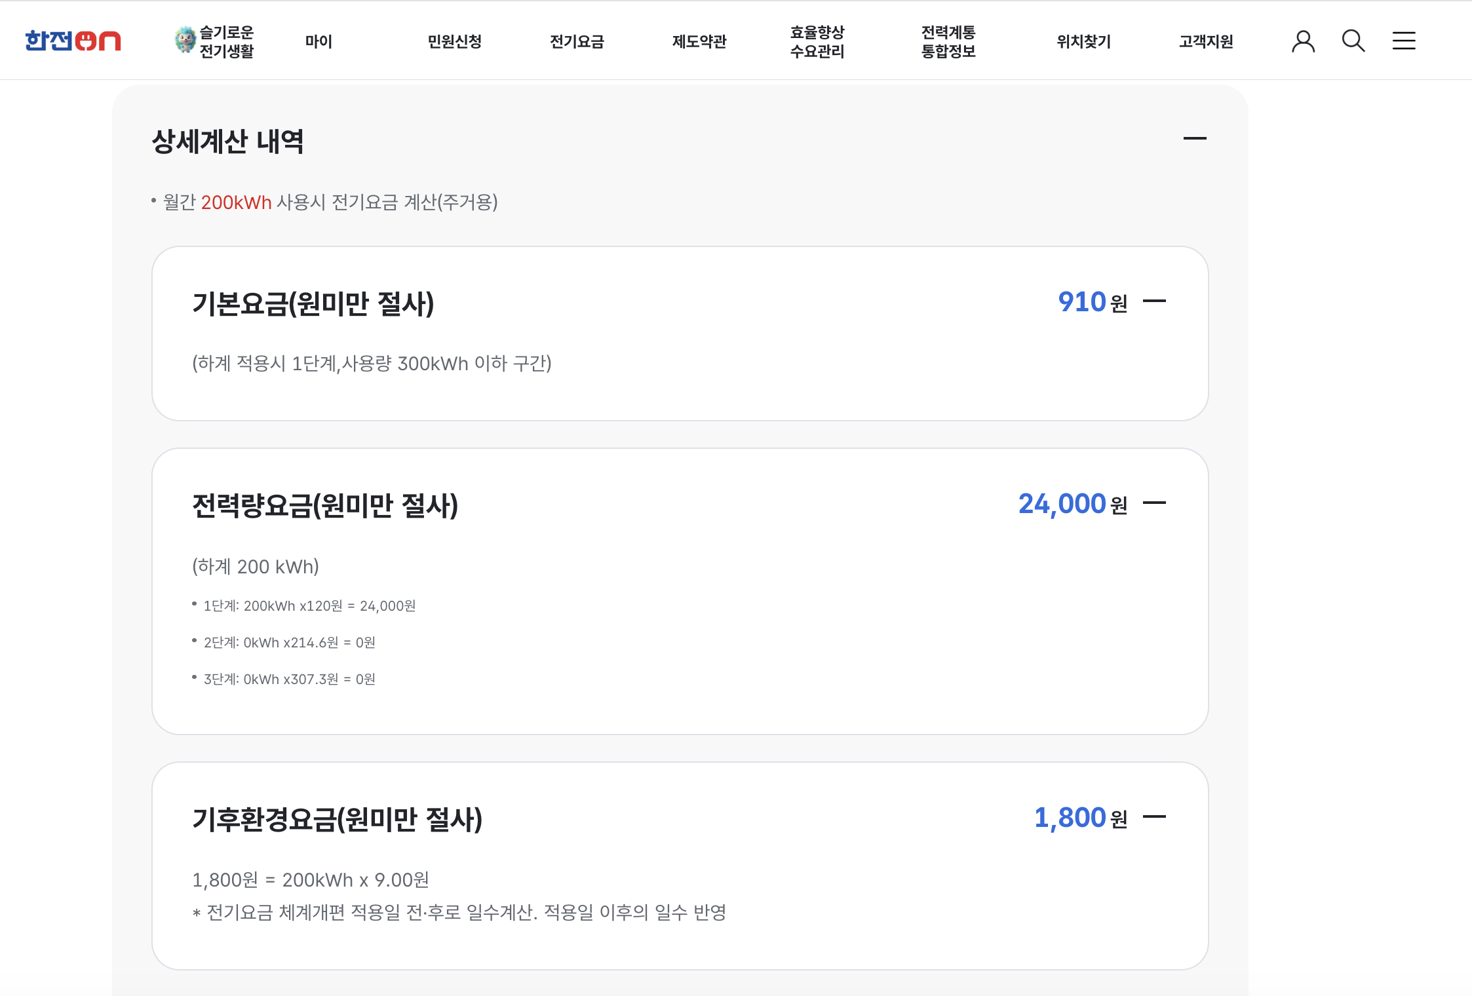The width and height of the screenshot is (1472, 996).
Task: Click the 기본요금(원미만 절사) heading
Action: point(313,303)
